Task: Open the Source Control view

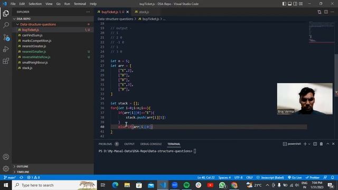Action: coord(6,37)
